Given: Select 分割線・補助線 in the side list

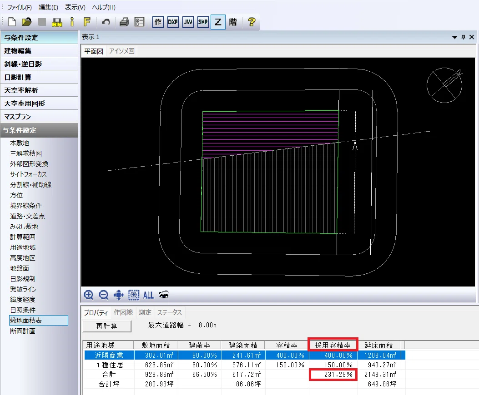Looking at the screenshot, I should (x=30, y=185).
